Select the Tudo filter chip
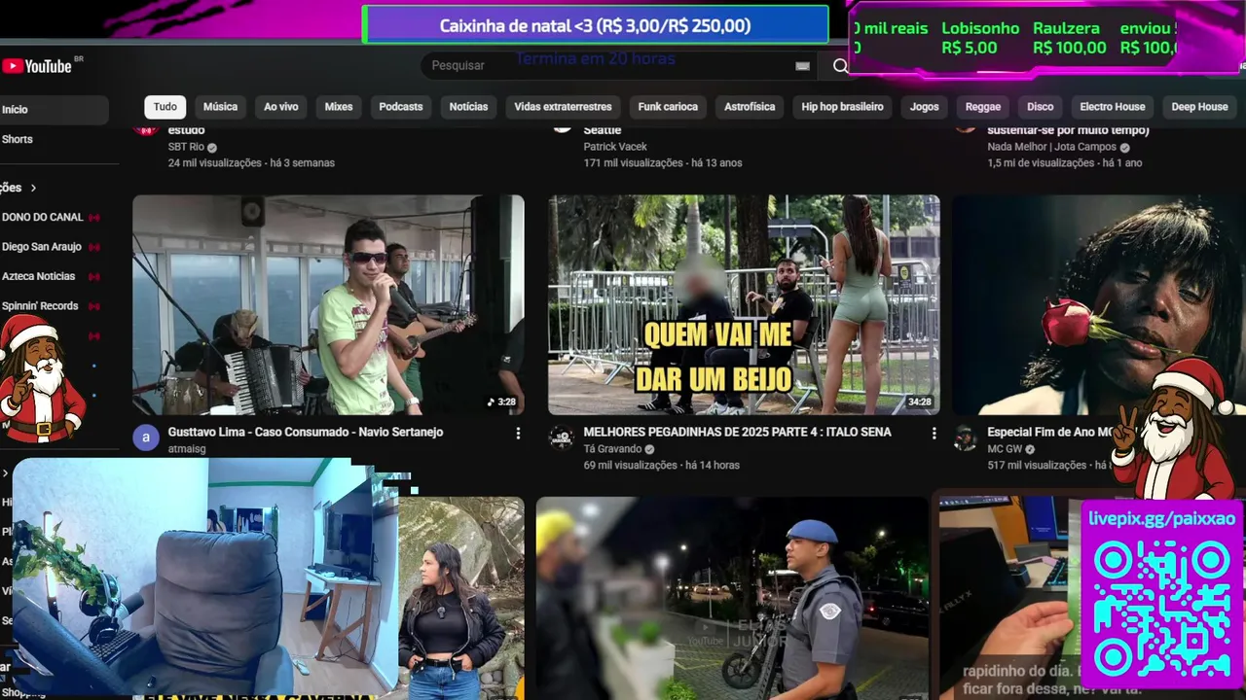The image size is (1246, 700). click(x=165, y=107)
